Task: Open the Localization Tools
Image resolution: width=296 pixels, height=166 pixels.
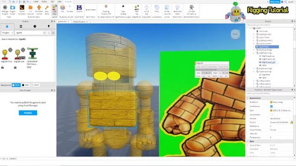Action: pyautogui.click(x=157, y=9)
